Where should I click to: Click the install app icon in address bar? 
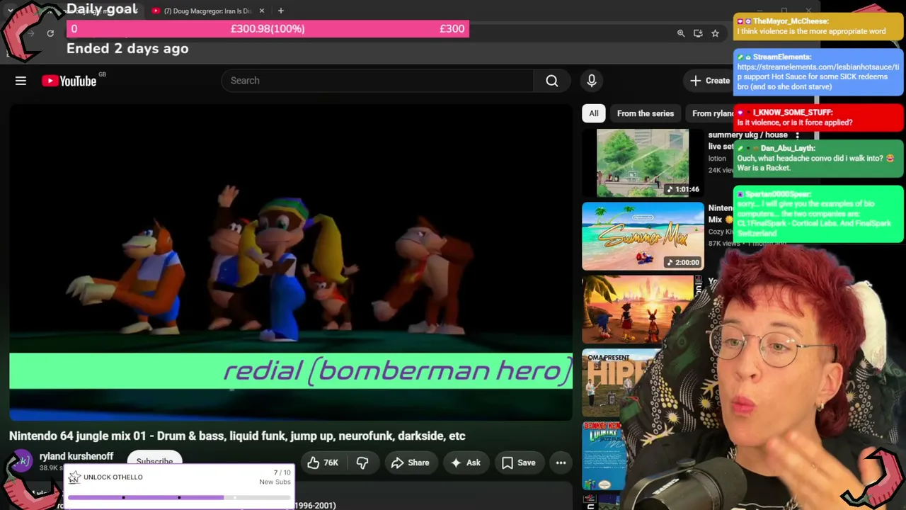tap(698, 33)
